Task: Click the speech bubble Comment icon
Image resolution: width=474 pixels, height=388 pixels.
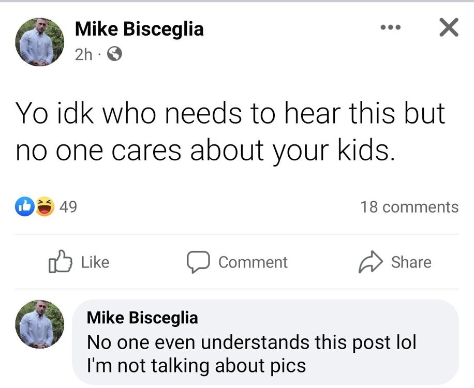Action: coord(197,262)
